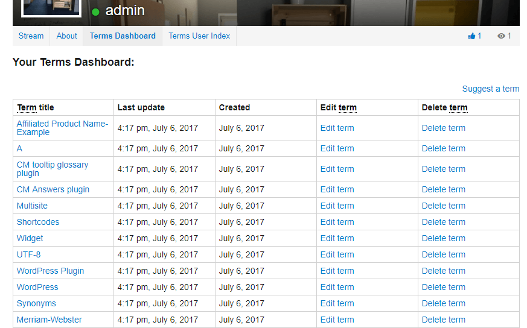Image resolution: width=527 pixels, height=328 pixels.
Task: Click the eye views icon
Action: (501, 36)
